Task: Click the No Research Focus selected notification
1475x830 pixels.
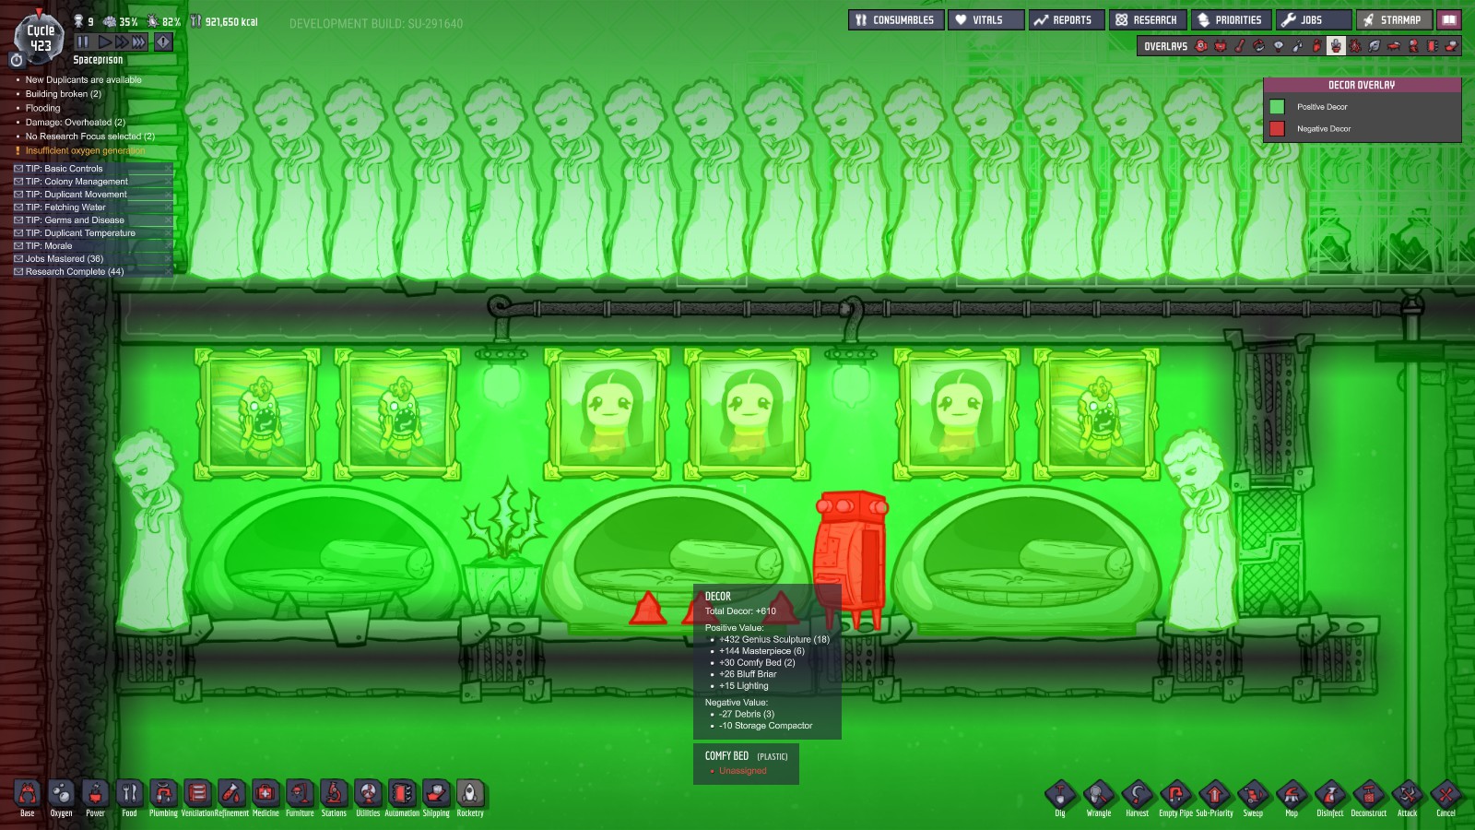Action: 90,136
